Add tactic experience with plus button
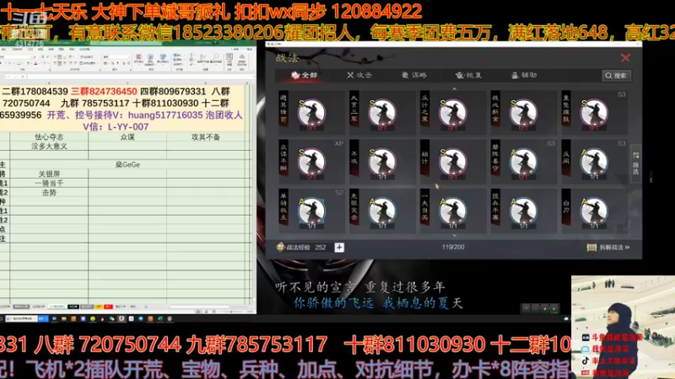This screenshot has height=379, width=675. tap(339, 247)
